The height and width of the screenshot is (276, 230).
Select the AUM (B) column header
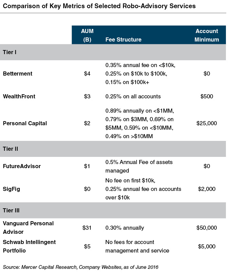click(x=88, y=35)
